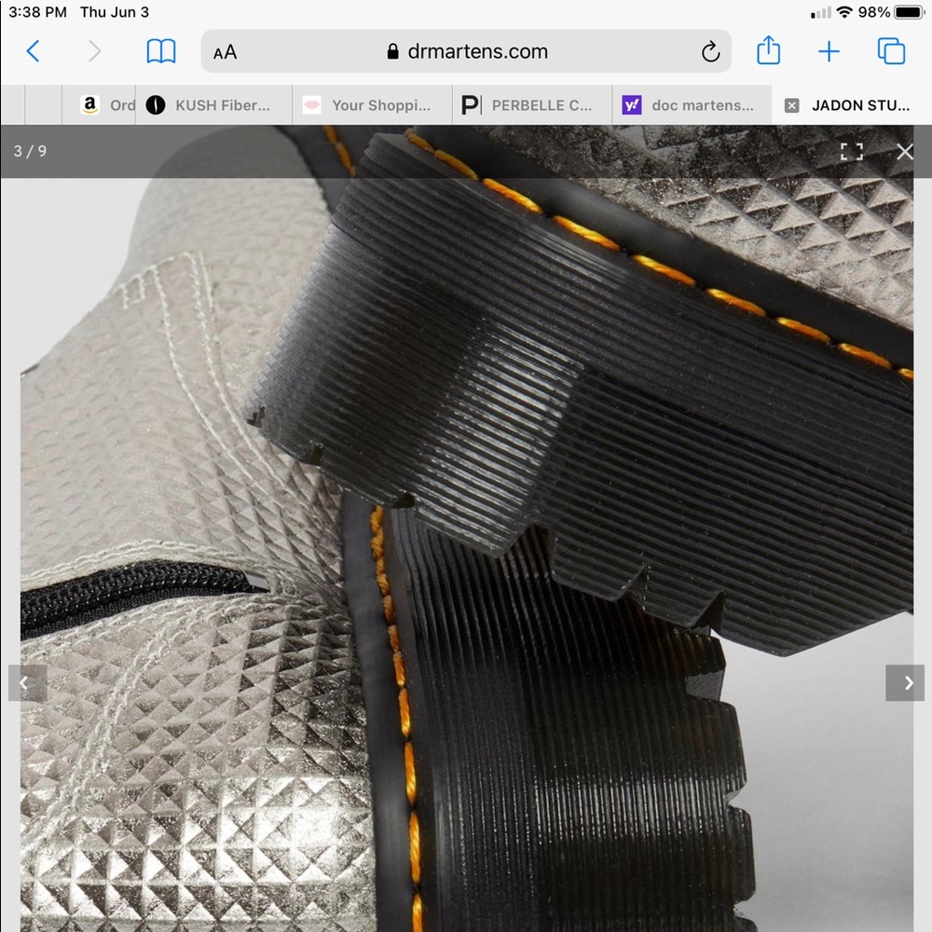Open the Your Shoppi... tab
This screenshot has width=932, height=932.
tap(369, 105)
